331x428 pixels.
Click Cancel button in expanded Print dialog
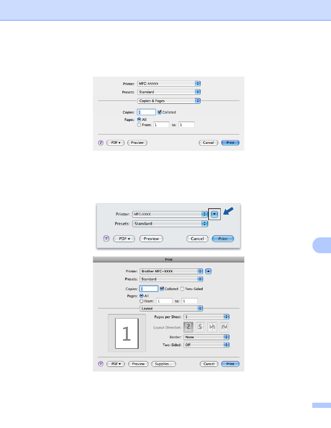pos(209,364)
